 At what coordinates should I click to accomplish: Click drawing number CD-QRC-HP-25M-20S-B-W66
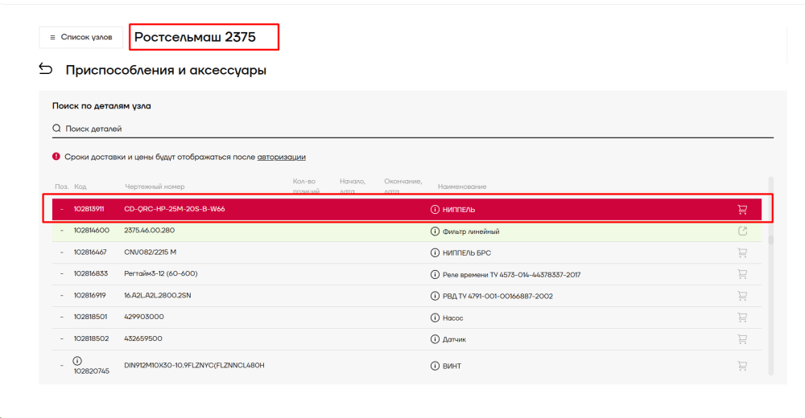(x=175, y=209)
